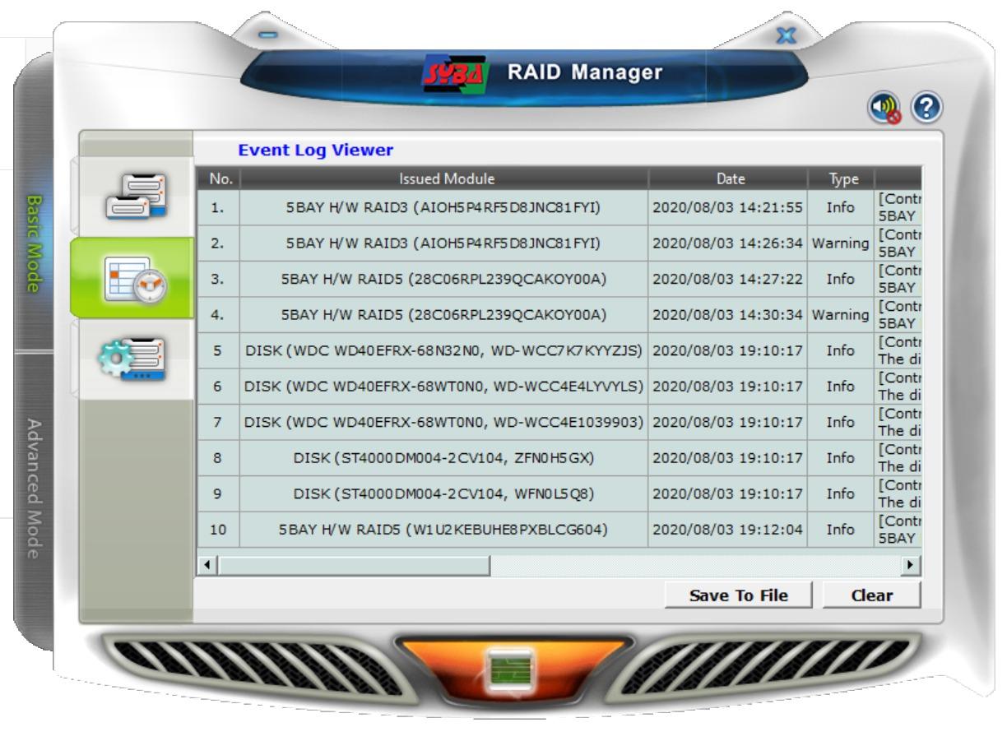Click the horizontal scrollbar right arrow
The width and height of the screenshot is (1007, 741).
tap(911, 565)
